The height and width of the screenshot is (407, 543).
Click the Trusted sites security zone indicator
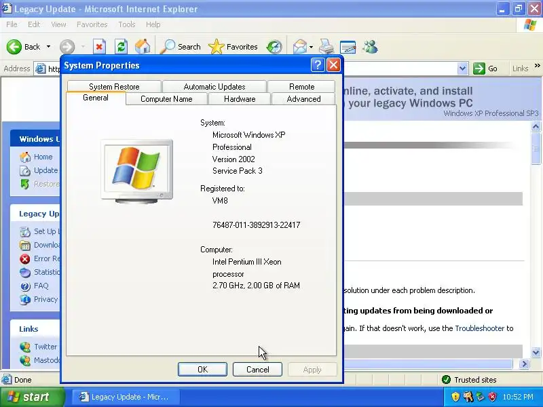pos(470,380)
